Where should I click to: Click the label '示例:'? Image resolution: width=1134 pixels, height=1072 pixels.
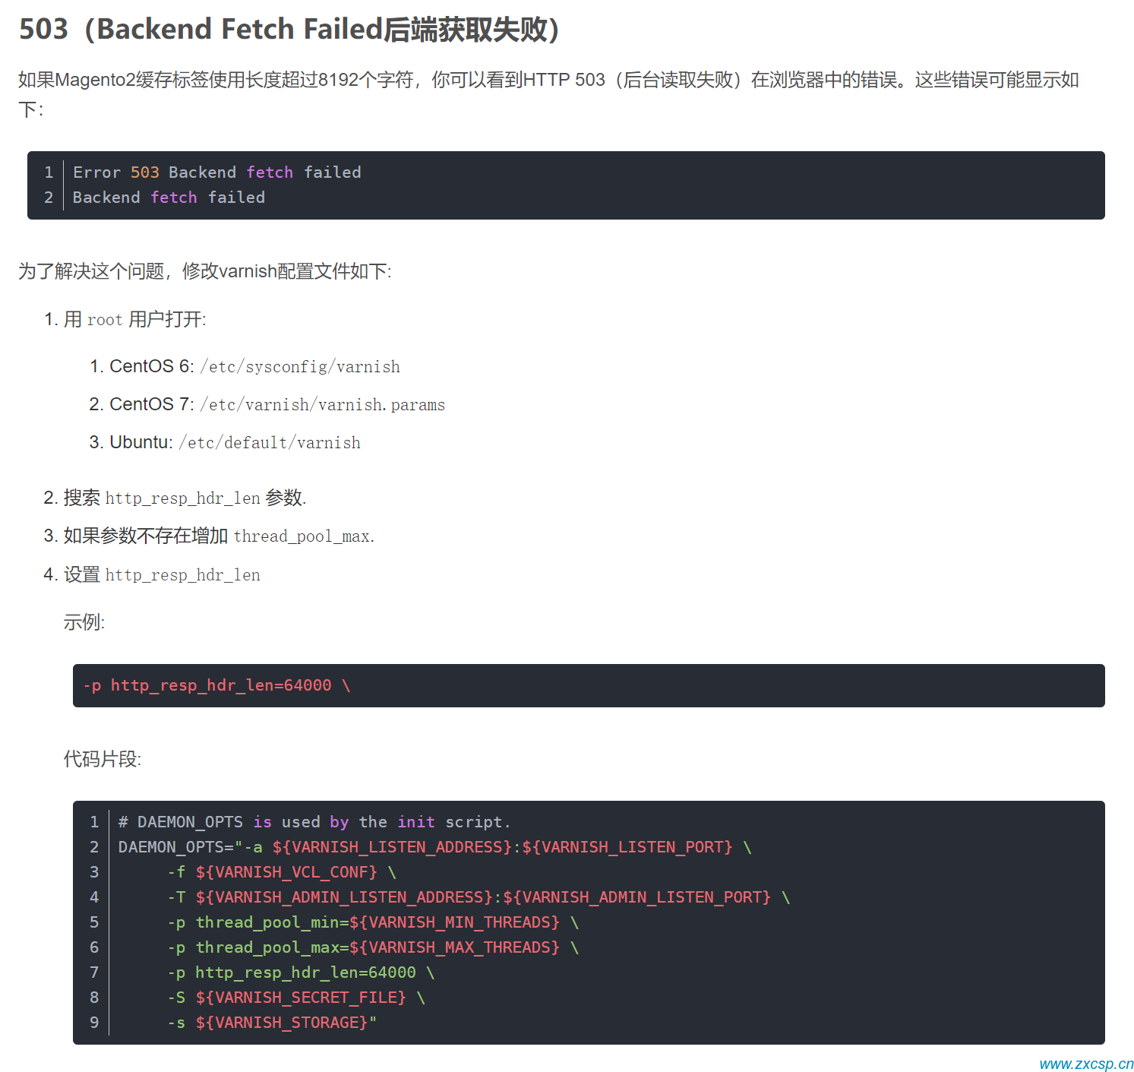84,622
